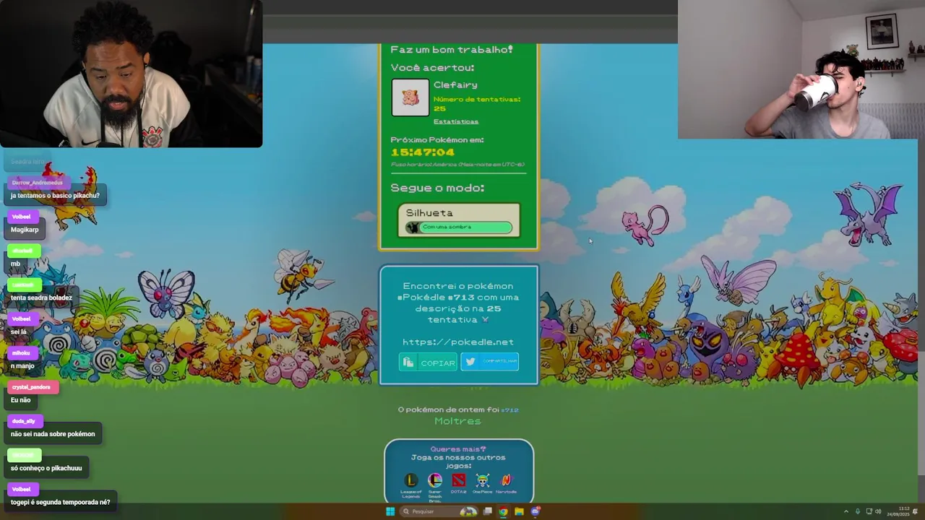Click the 'Queres mais?' heading

click(458, 449)
